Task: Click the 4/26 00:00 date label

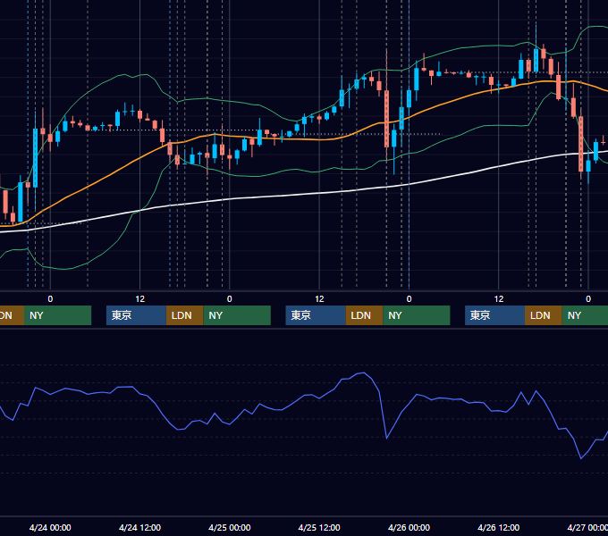Action: 410,527
